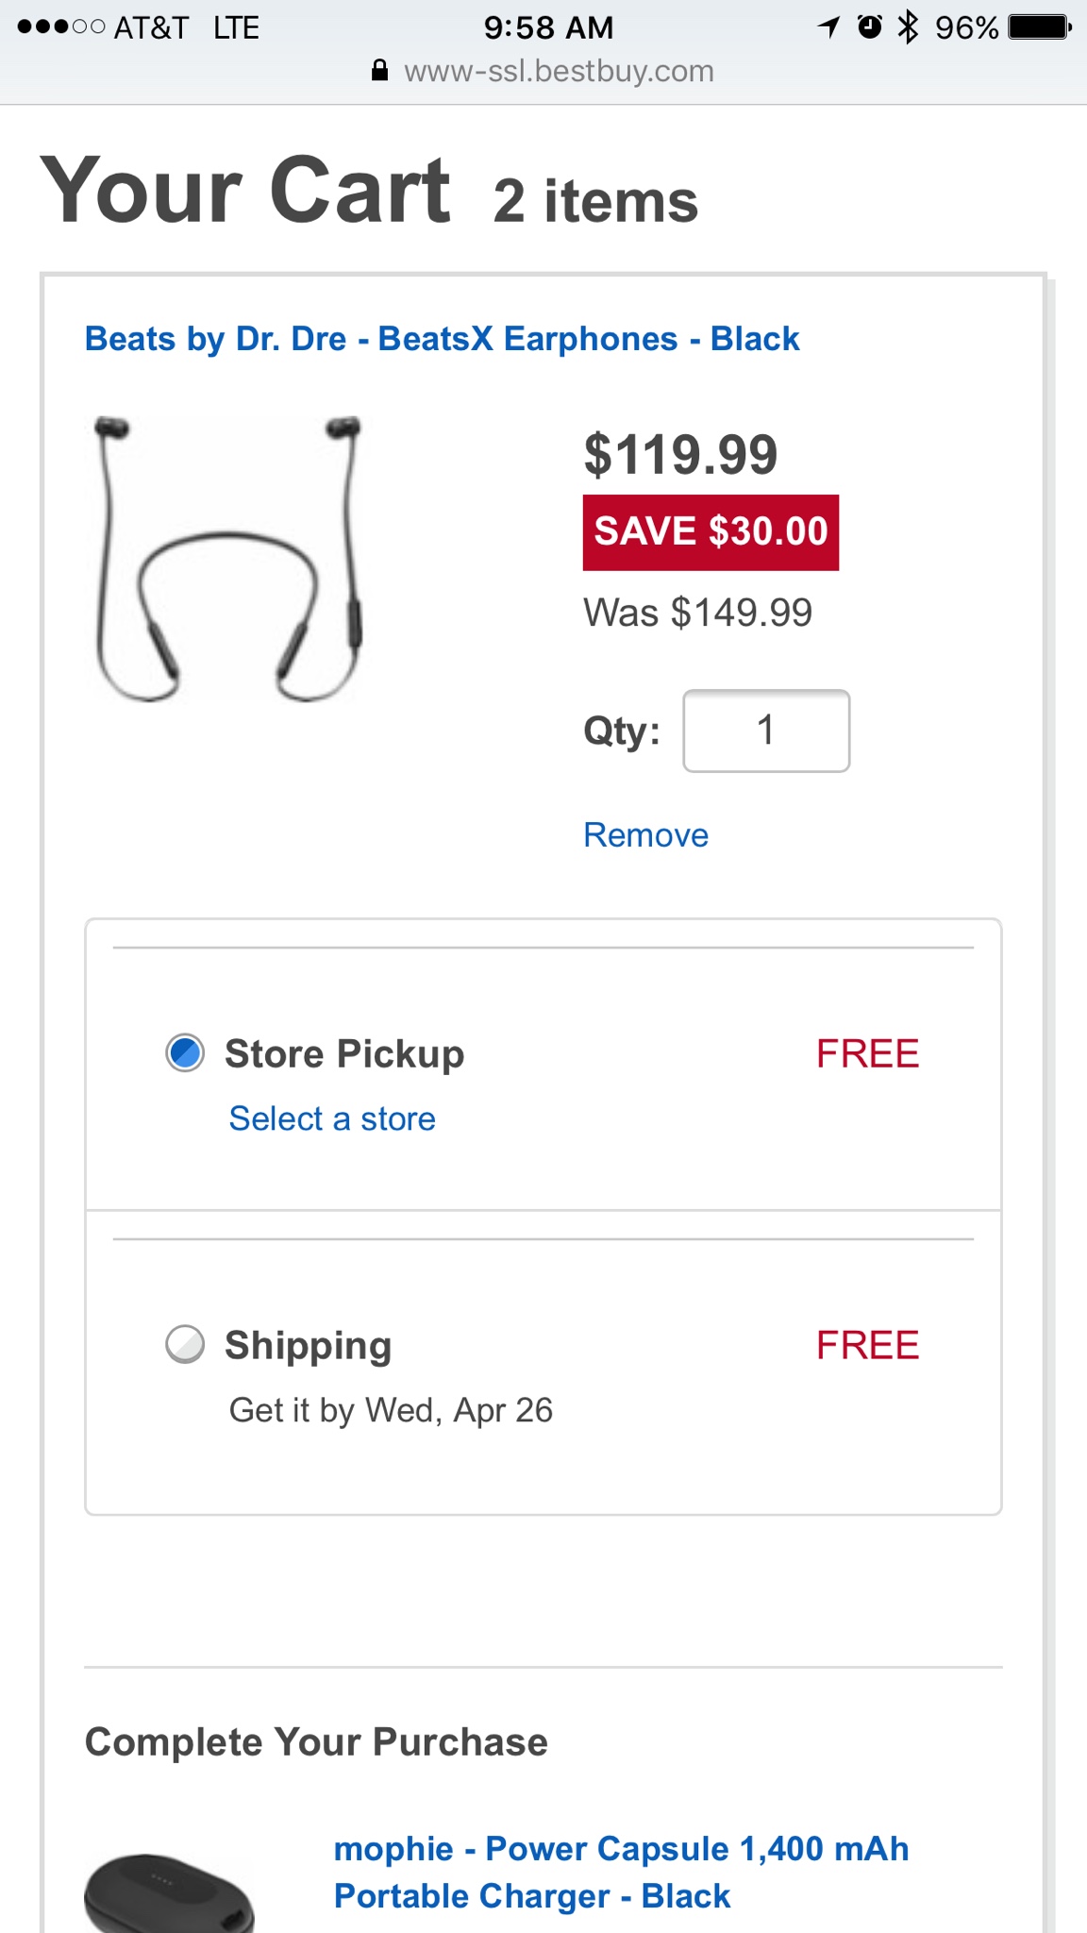Tap the alarm clock status icon

pyautogui.click(x=869, y=27)
